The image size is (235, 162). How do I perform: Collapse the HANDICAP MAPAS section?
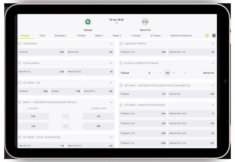[x=213, y=43]
